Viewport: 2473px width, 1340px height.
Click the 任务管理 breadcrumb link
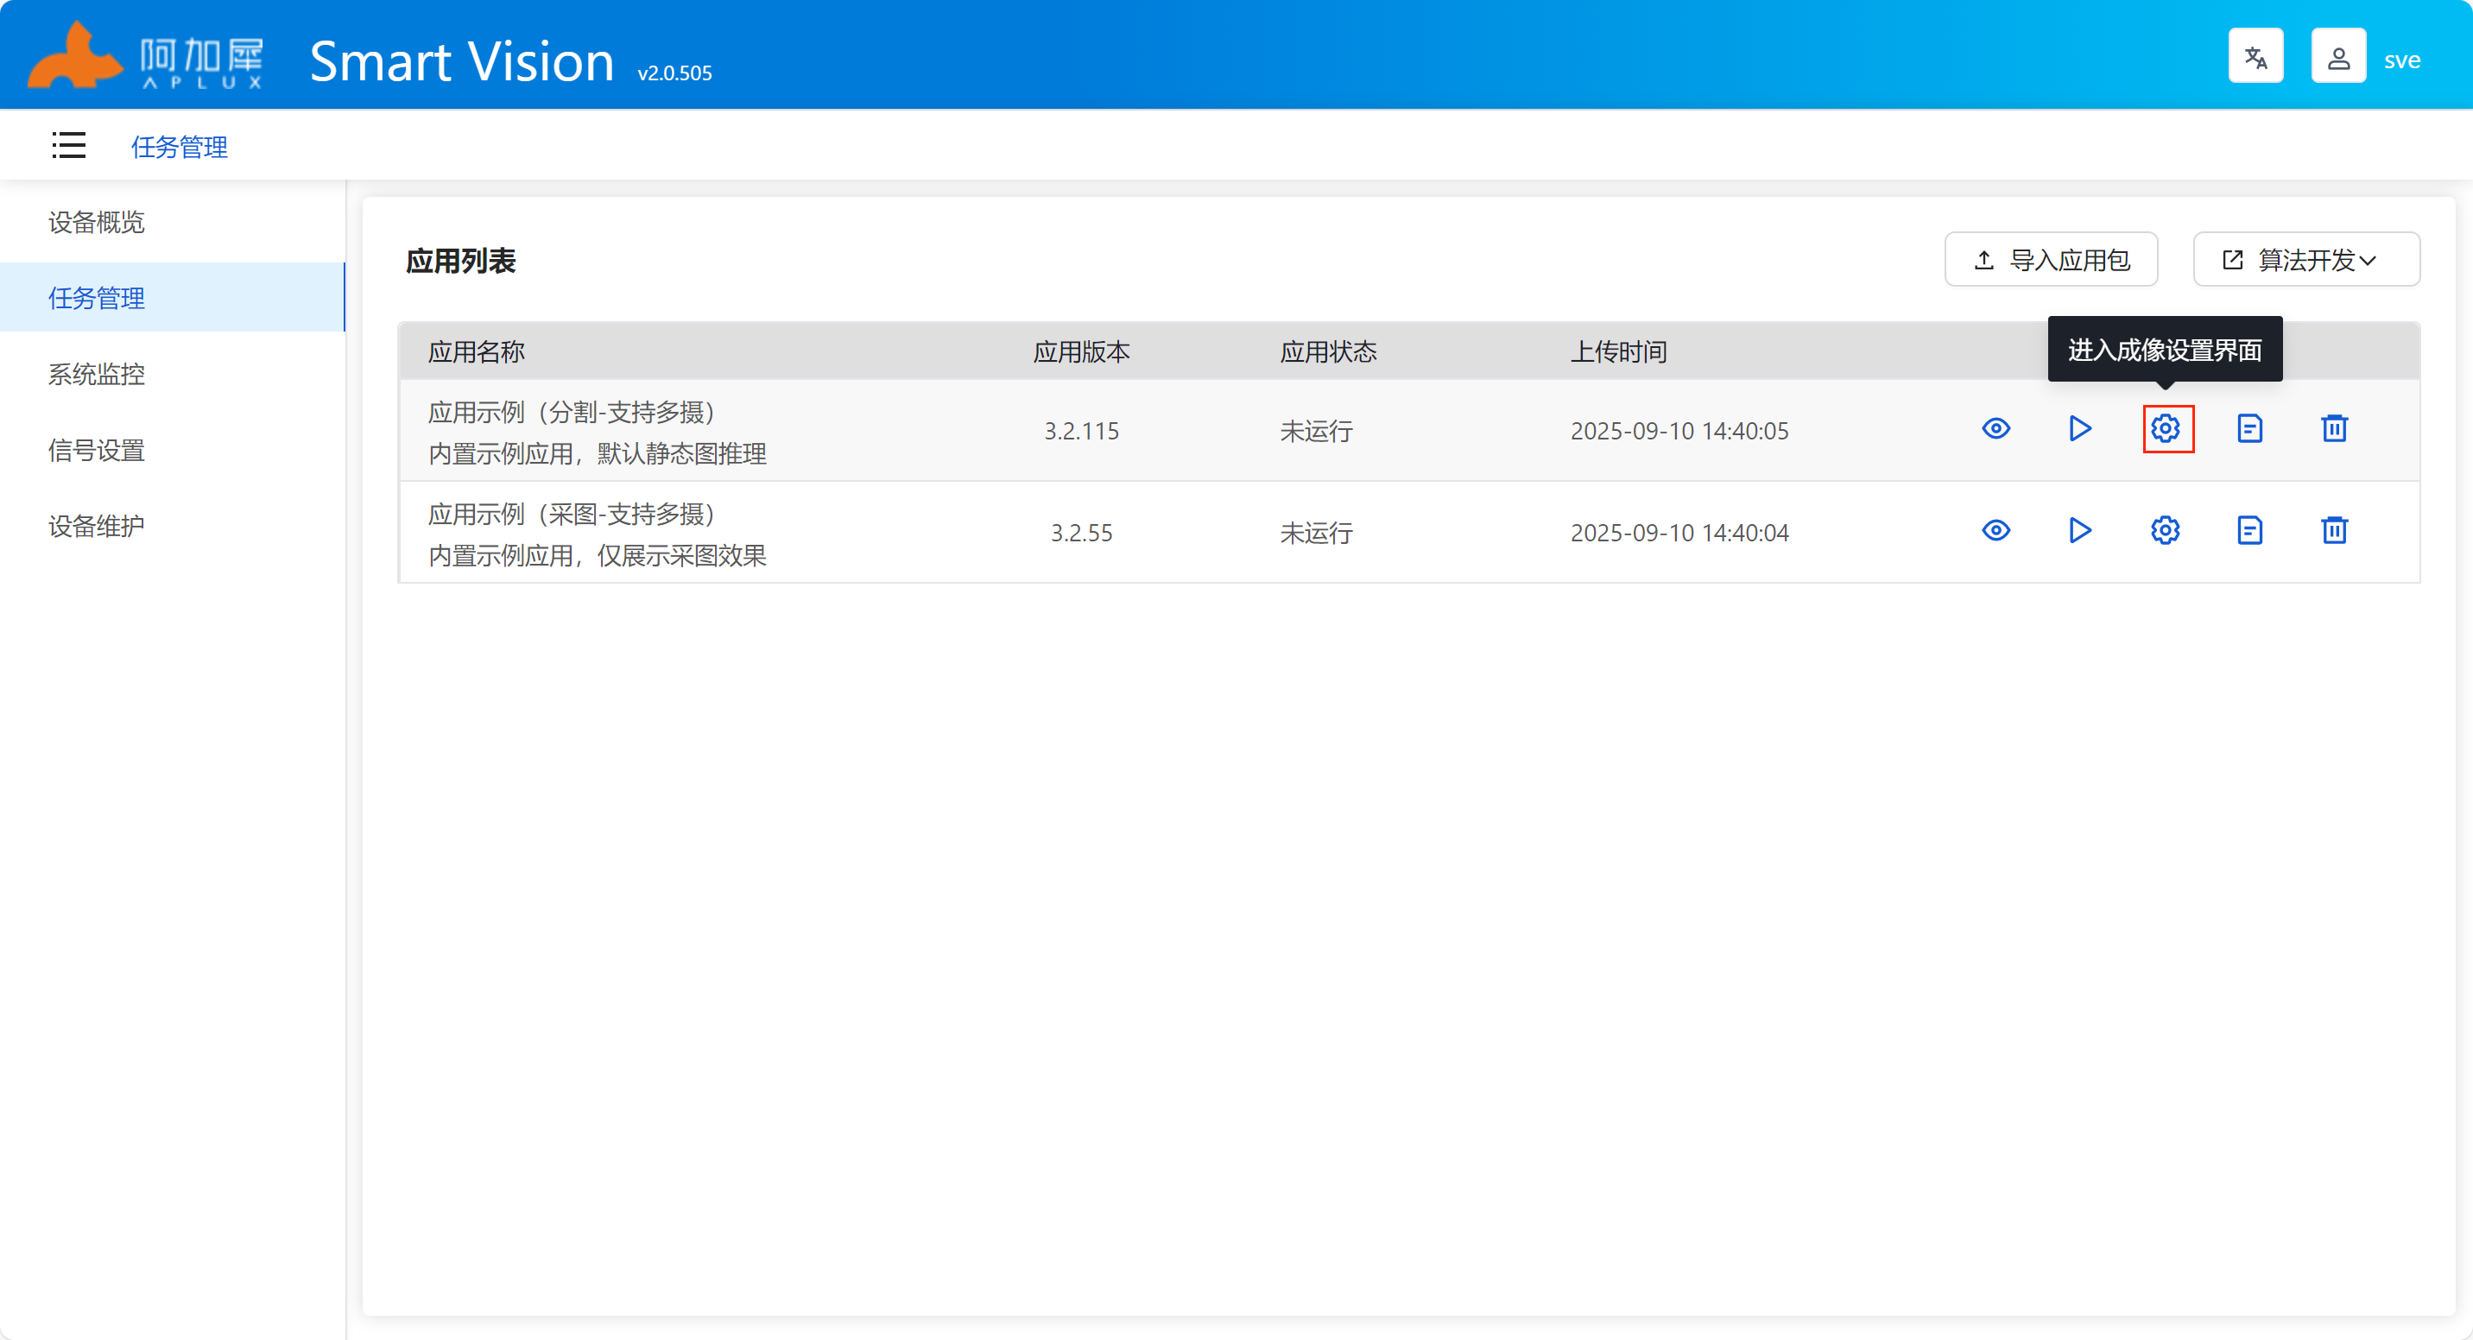coord(180,146)
